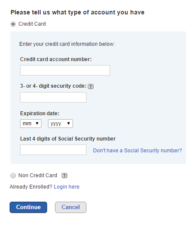The width and height of the screenshot is (186, 227).
Task: Click the Credit card account number label
Action: pos(56,59)
